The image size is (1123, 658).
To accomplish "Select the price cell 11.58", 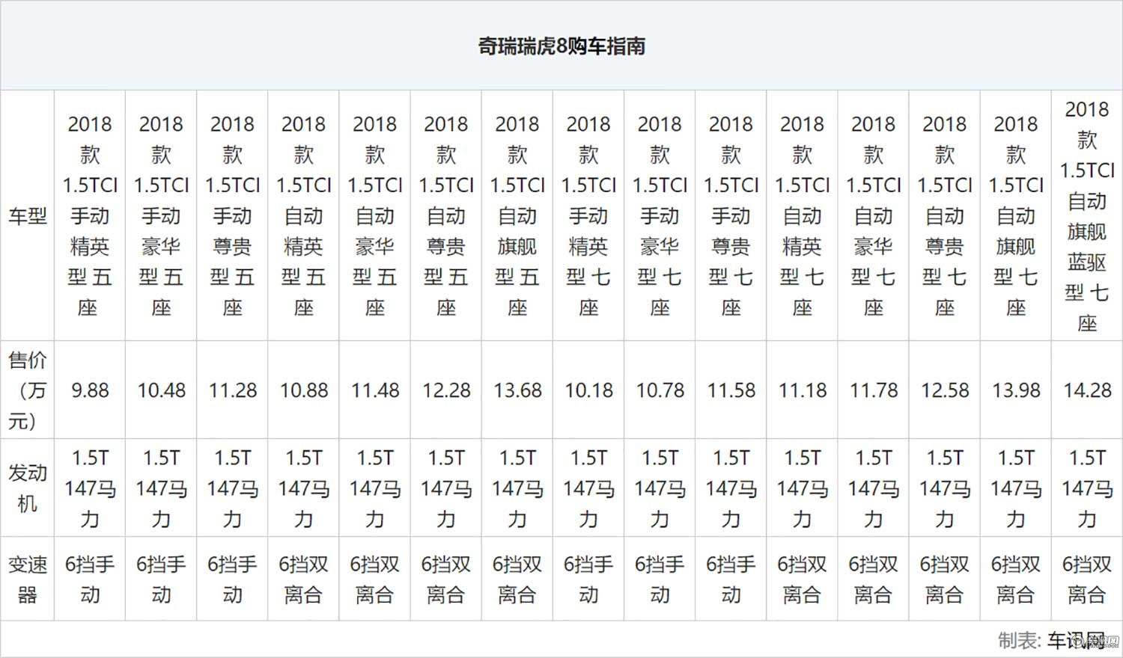I will click(x=731, y=390).
